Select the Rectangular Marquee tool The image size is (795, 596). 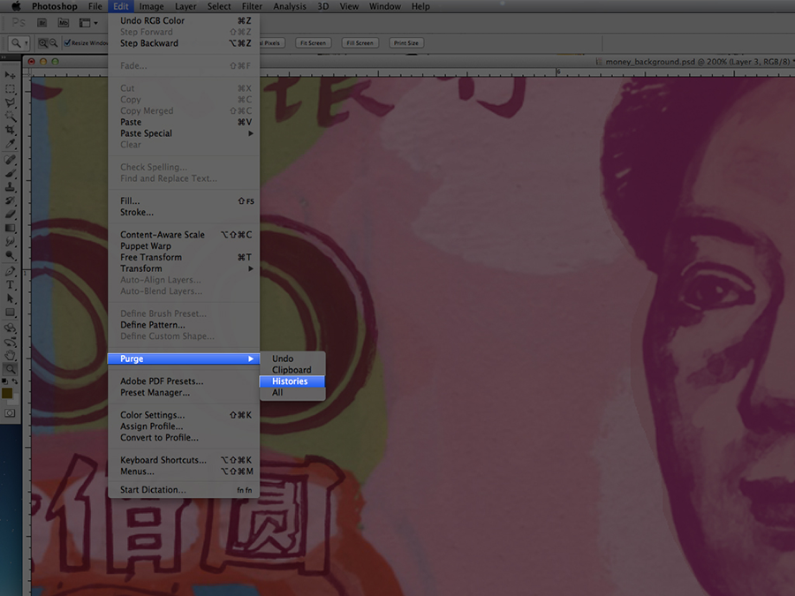10,89
